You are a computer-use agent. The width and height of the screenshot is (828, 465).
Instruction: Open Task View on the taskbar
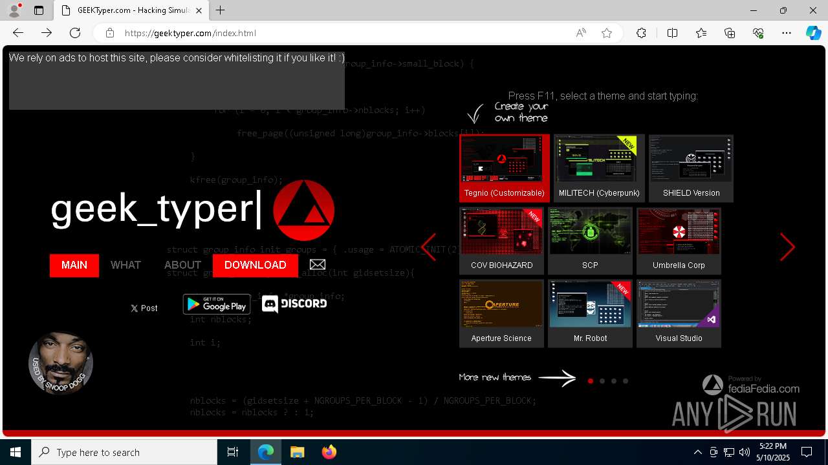click(233, 452)
